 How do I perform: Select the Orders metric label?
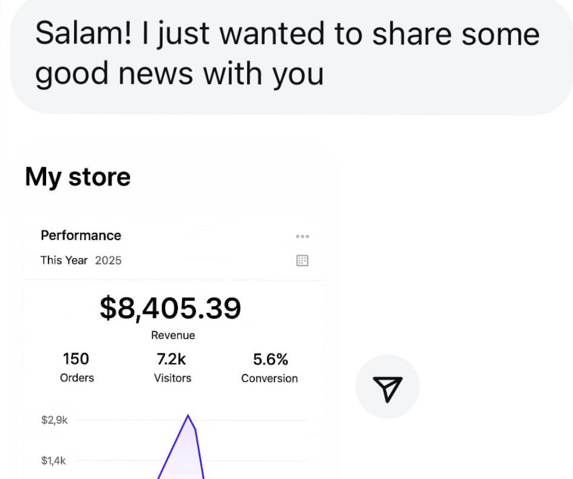coord(77,378)
